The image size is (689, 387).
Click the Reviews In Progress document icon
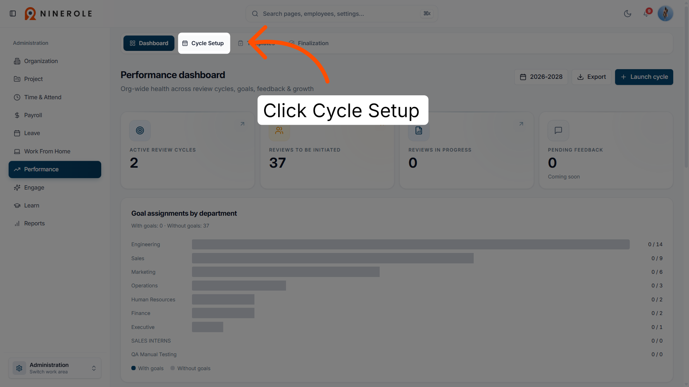[419, 130]
